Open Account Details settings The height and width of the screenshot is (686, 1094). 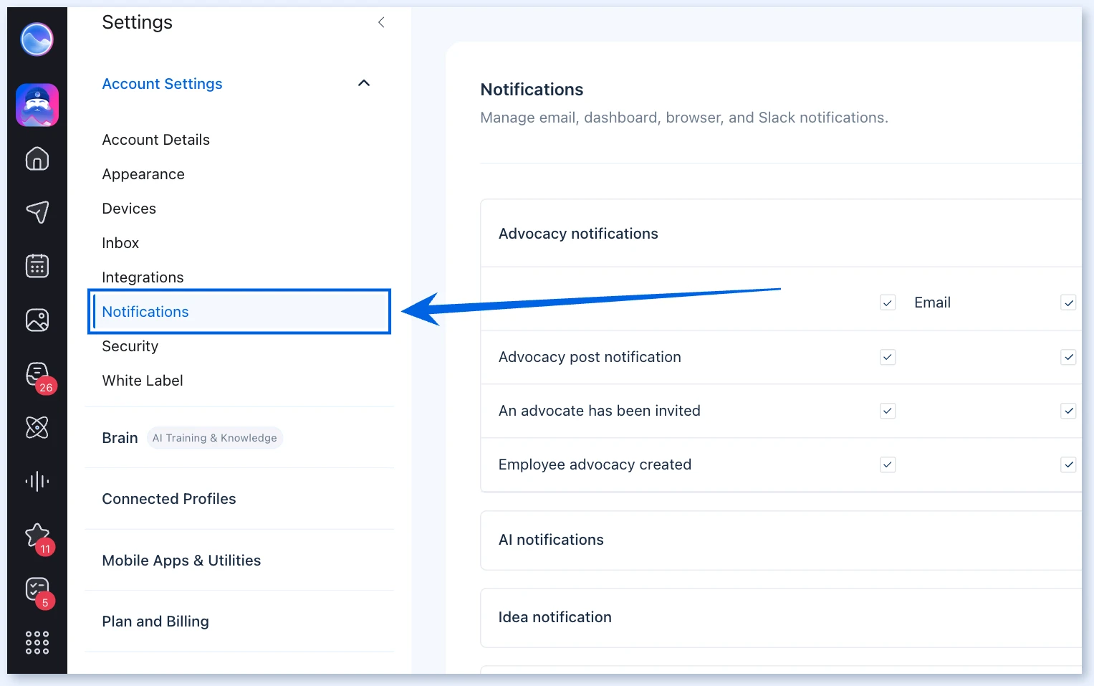coord(155,140)
